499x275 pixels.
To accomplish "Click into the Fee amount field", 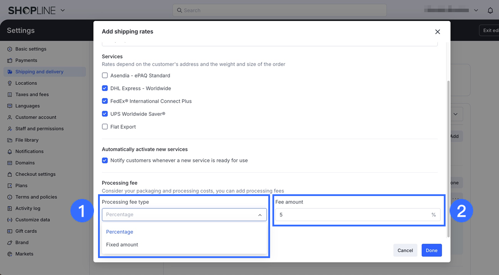I will [x=352, y=215].
